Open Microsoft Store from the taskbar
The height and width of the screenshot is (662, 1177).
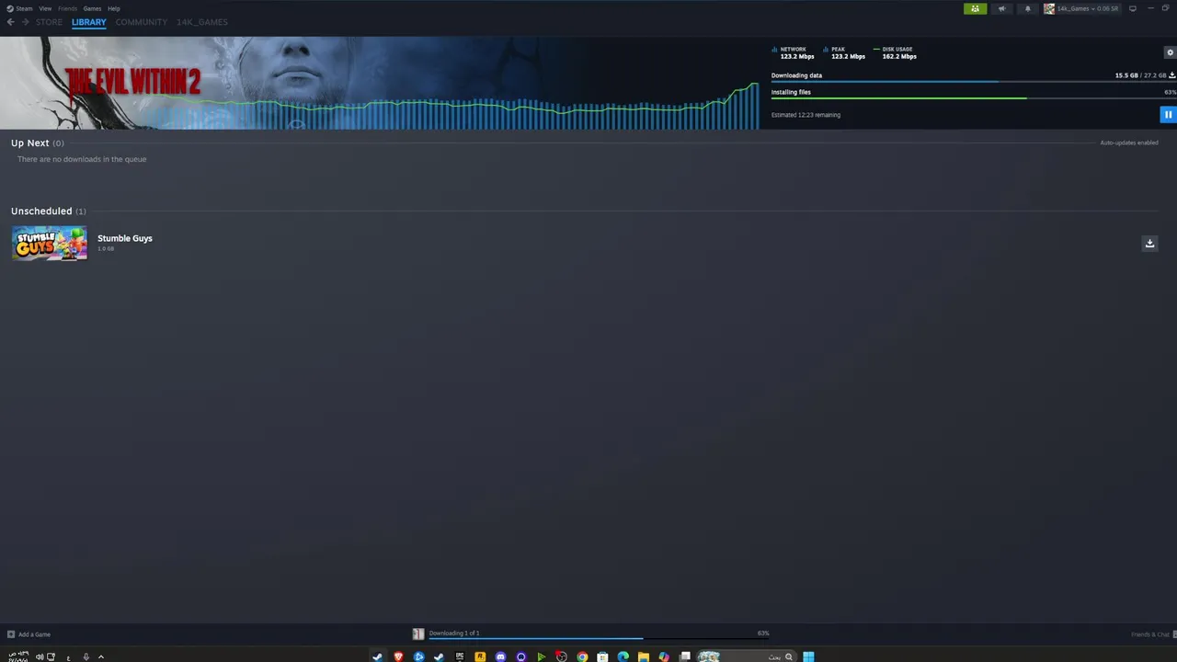(602, 656)
